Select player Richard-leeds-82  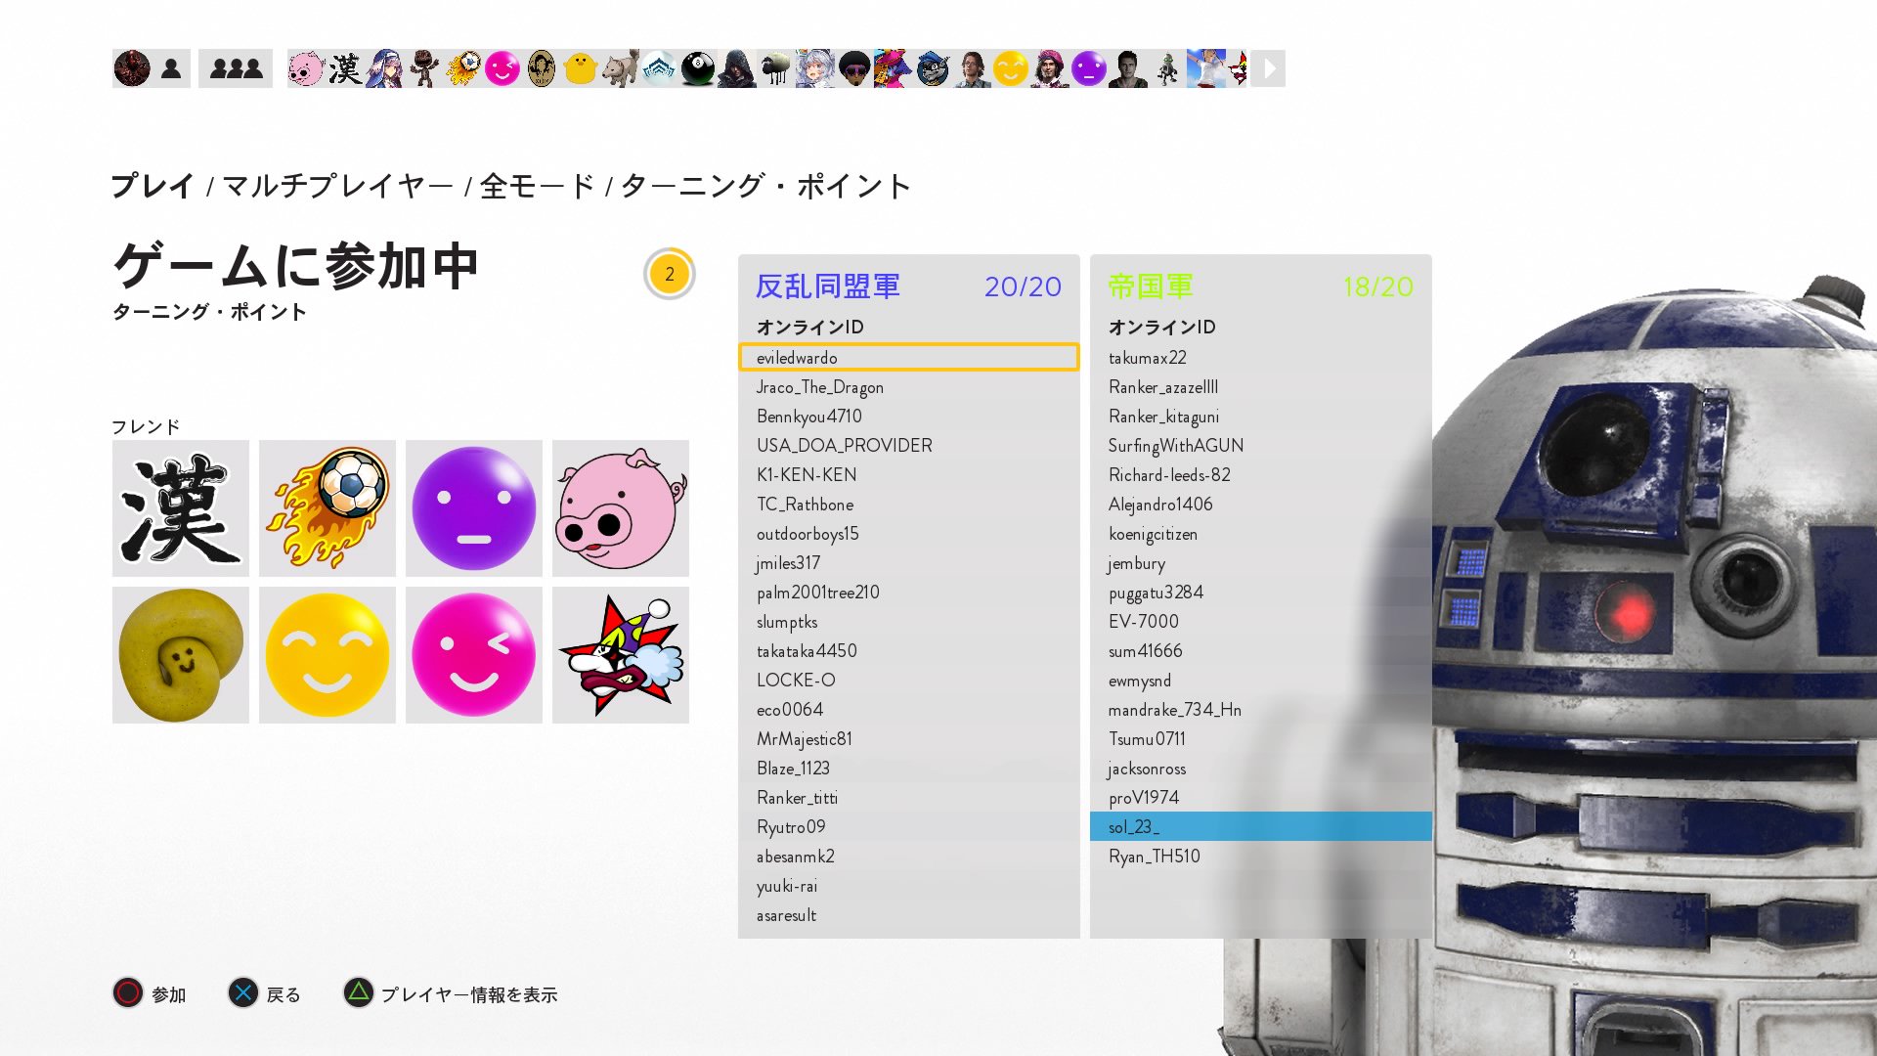(1261, 475)
